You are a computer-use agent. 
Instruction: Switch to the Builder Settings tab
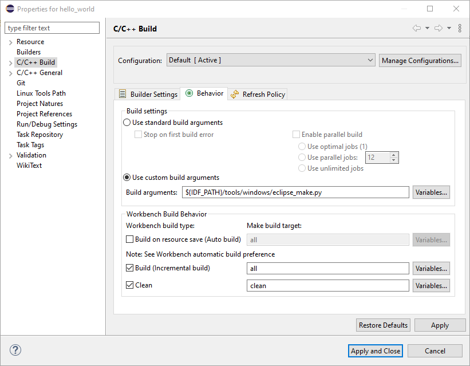(x=153, y=94)
